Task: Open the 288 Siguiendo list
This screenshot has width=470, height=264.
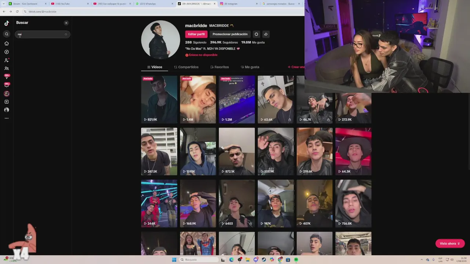Action: click(196, 42)
